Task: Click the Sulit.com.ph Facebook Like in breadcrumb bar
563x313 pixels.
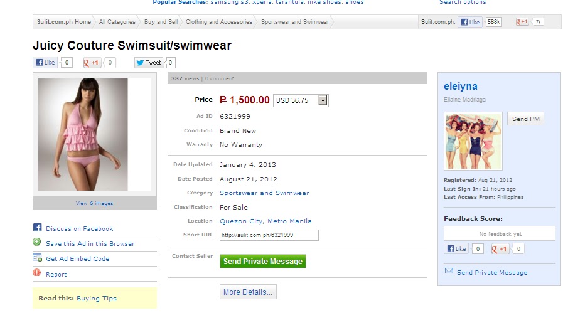Action: tap(470, 22)
